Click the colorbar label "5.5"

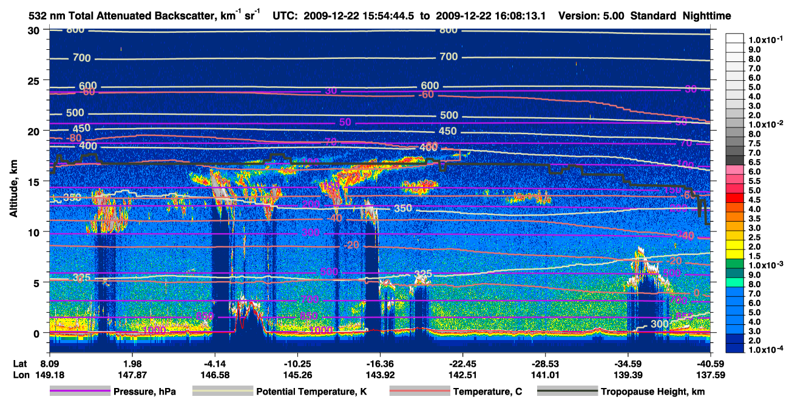tap(754, 181)
